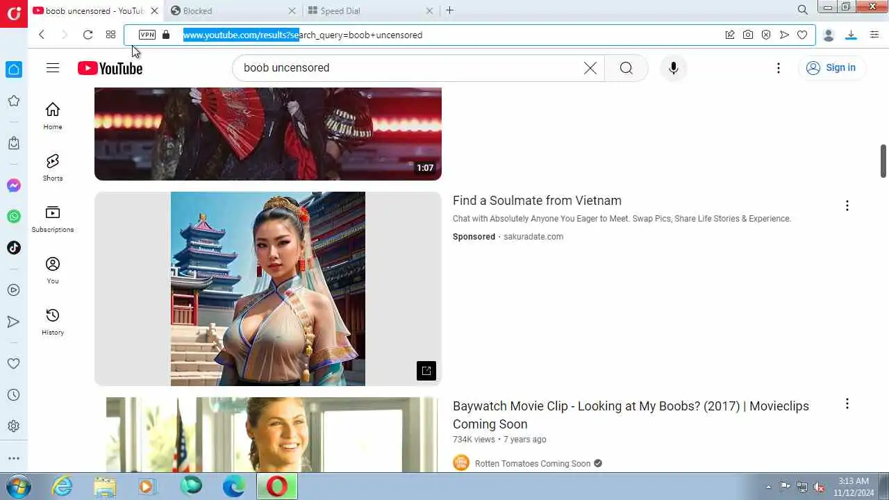Click the site security padlock icon

(x=165, y=35)
